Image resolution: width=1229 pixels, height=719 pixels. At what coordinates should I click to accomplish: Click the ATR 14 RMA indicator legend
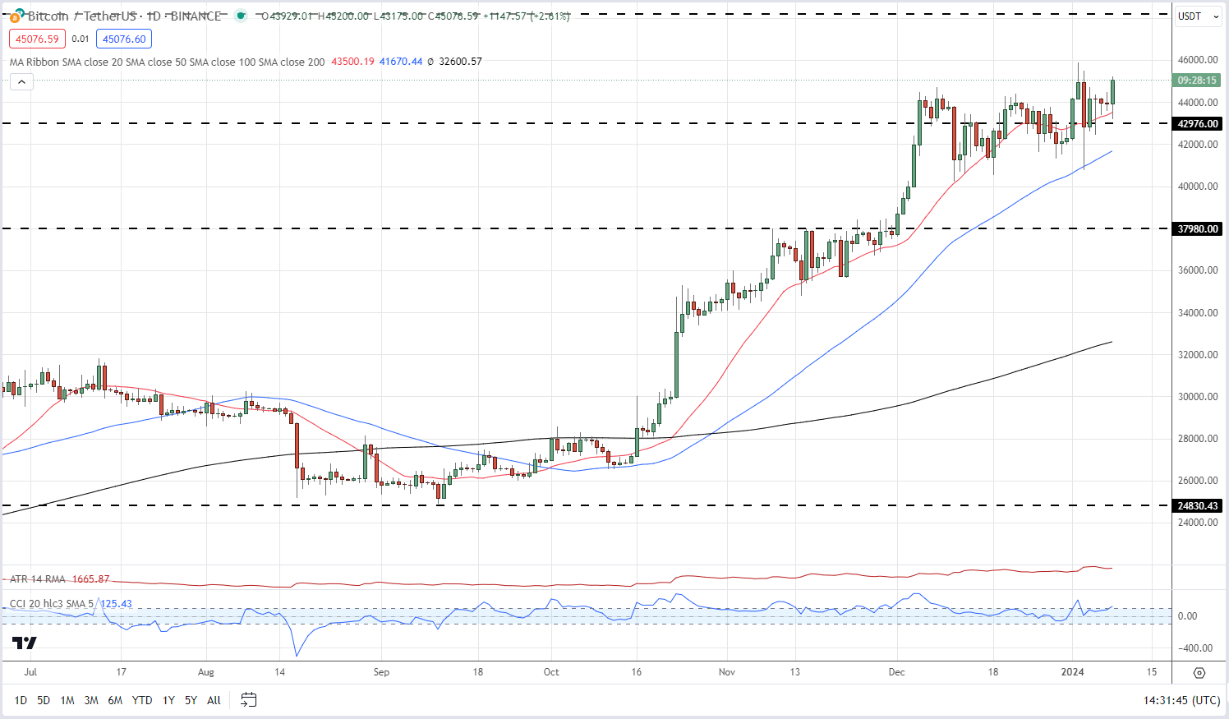[37, 579]
